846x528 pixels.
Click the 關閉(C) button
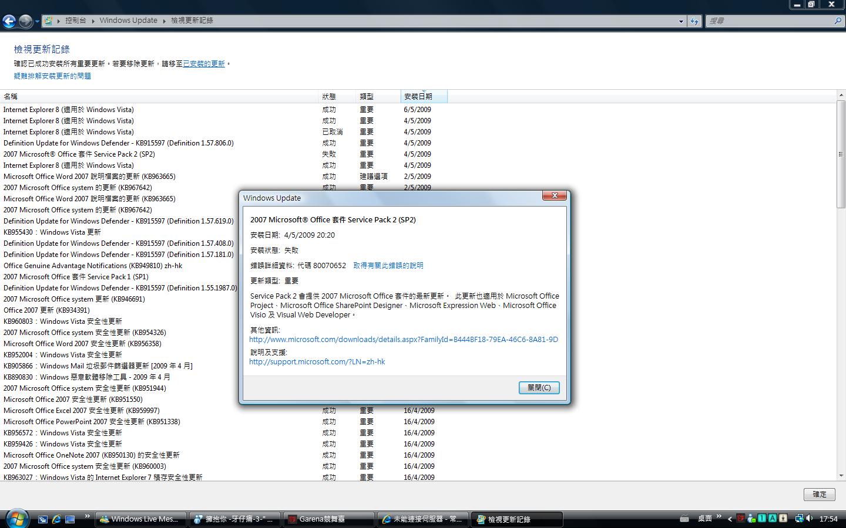(539, 388)
